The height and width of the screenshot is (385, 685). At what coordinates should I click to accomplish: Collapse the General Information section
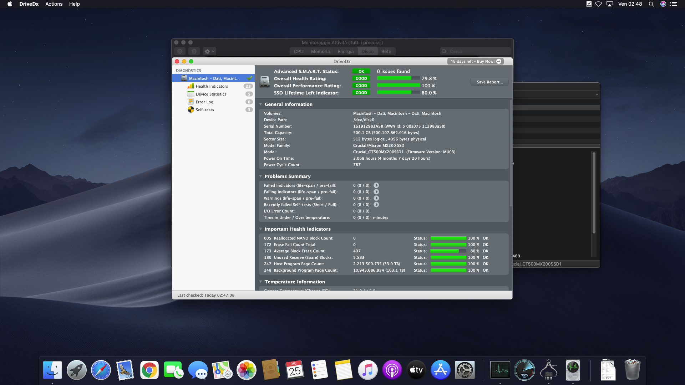(x=260, y=104)
